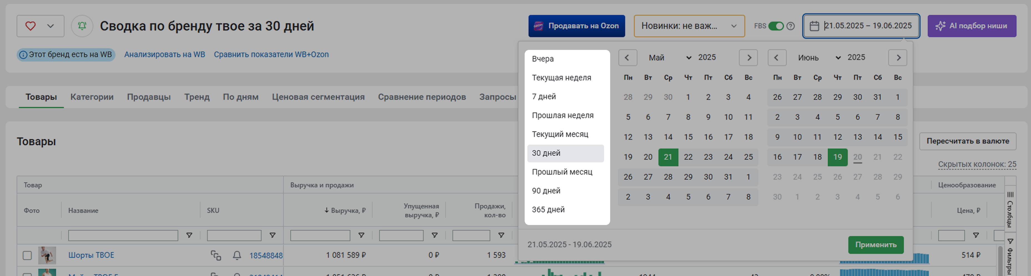Select the Прошлая неделя preset
Image resolution: width=1031 pixels, height=276 pixels.
point(565,115)
